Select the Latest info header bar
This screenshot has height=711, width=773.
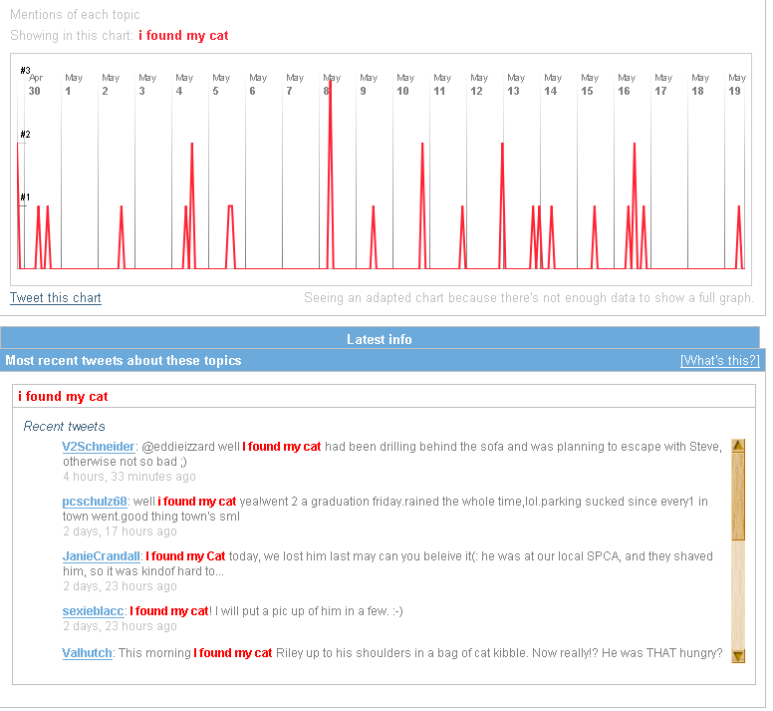[x=380, y=339]
